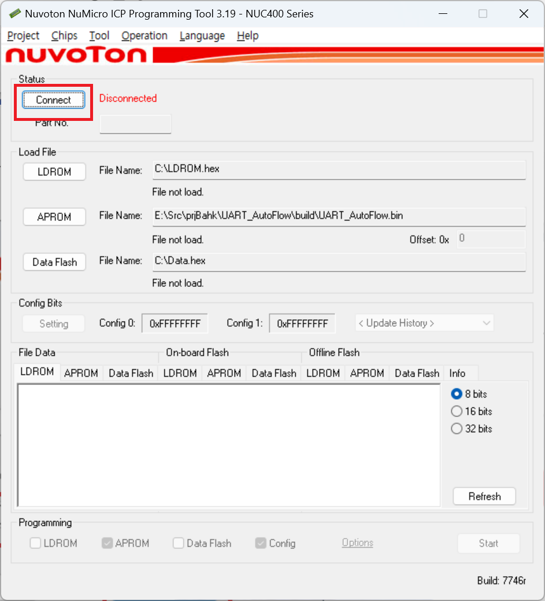This screenshot has height=601, width=545.
Task: Open the Project menu
Action: tap(23, 36)
